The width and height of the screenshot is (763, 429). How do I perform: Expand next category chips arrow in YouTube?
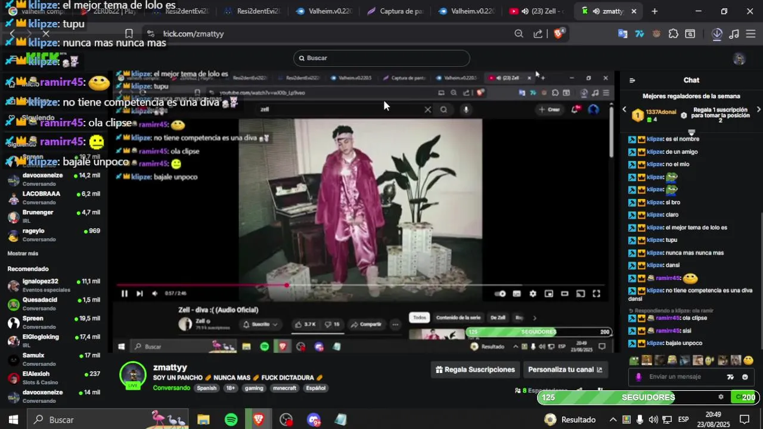pyautogui.click(x=535, y=318)
